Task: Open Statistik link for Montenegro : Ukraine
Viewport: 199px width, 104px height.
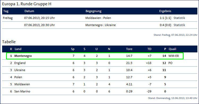Action: [179, 25]
